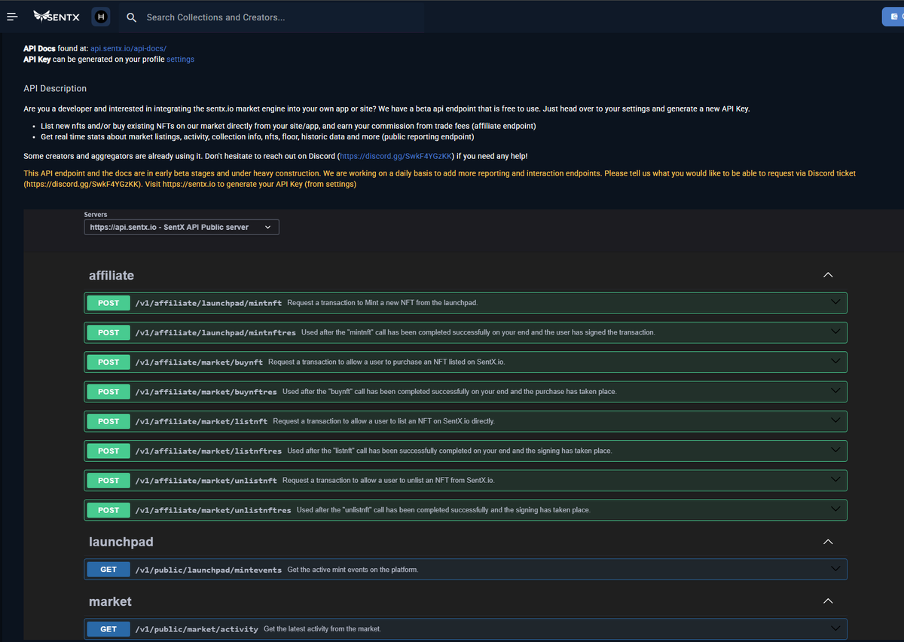Click POST button for market/buynftres
Image resolution: width=904 pixels, height=642 pixels.
pos(108,392)
